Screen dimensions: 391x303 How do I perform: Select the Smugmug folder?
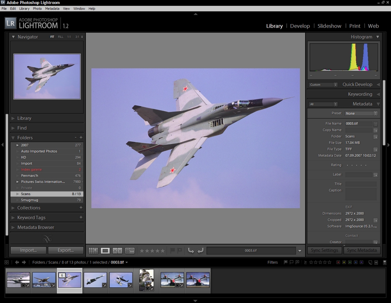[47, 200]
